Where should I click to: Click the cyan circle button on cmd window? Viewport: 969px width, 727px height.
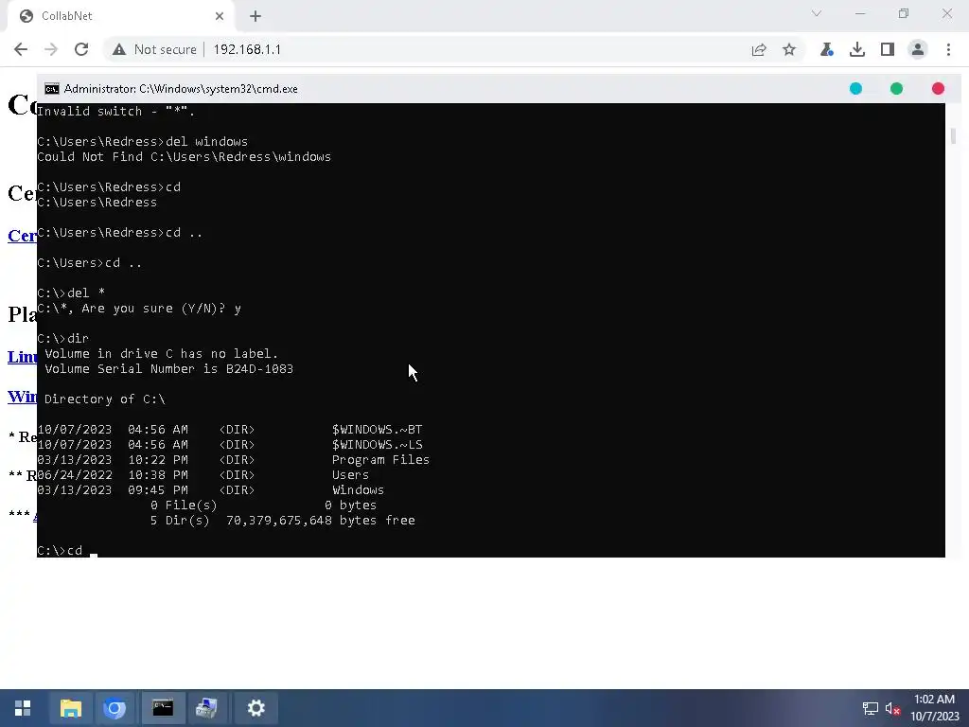coord(855,89)
